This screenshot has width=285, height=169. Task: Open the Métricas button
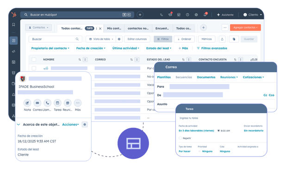[207, 39]
